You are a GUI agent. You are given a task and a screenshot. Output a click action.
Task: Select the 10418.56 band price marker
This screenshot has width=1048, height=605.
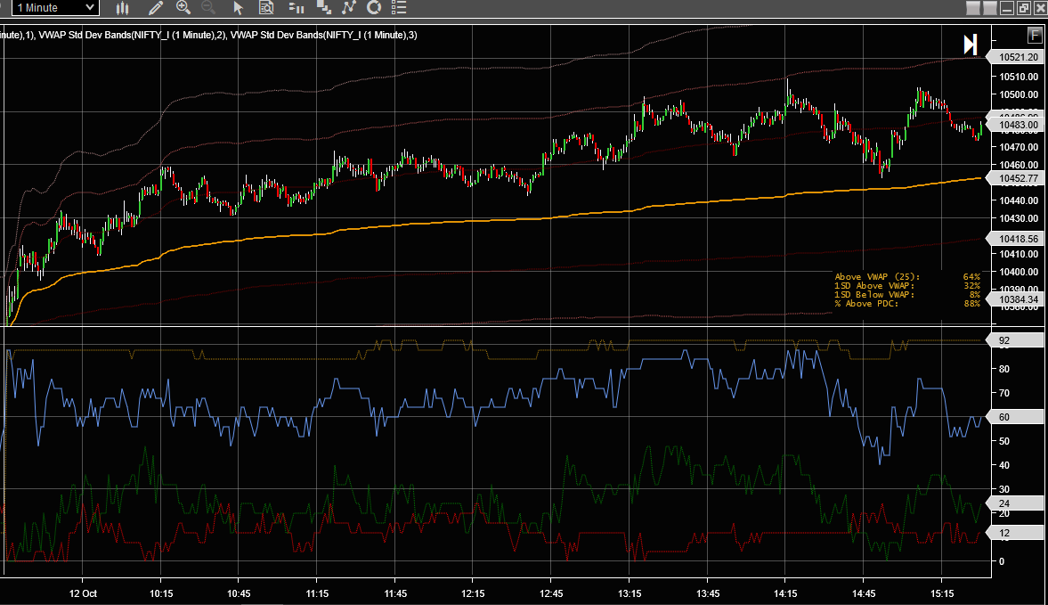click(x=1016, y=239)
